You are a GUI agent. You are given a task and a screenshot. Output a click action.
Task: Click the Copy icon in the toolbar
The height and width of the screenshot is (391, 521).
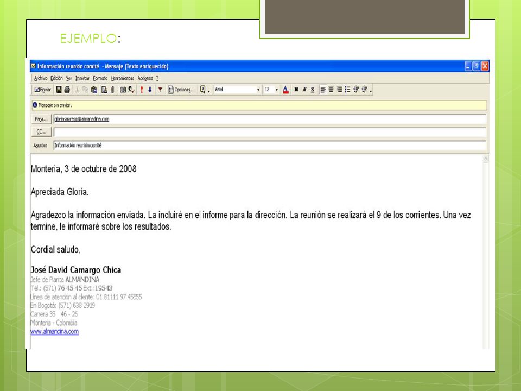point(85,90)
